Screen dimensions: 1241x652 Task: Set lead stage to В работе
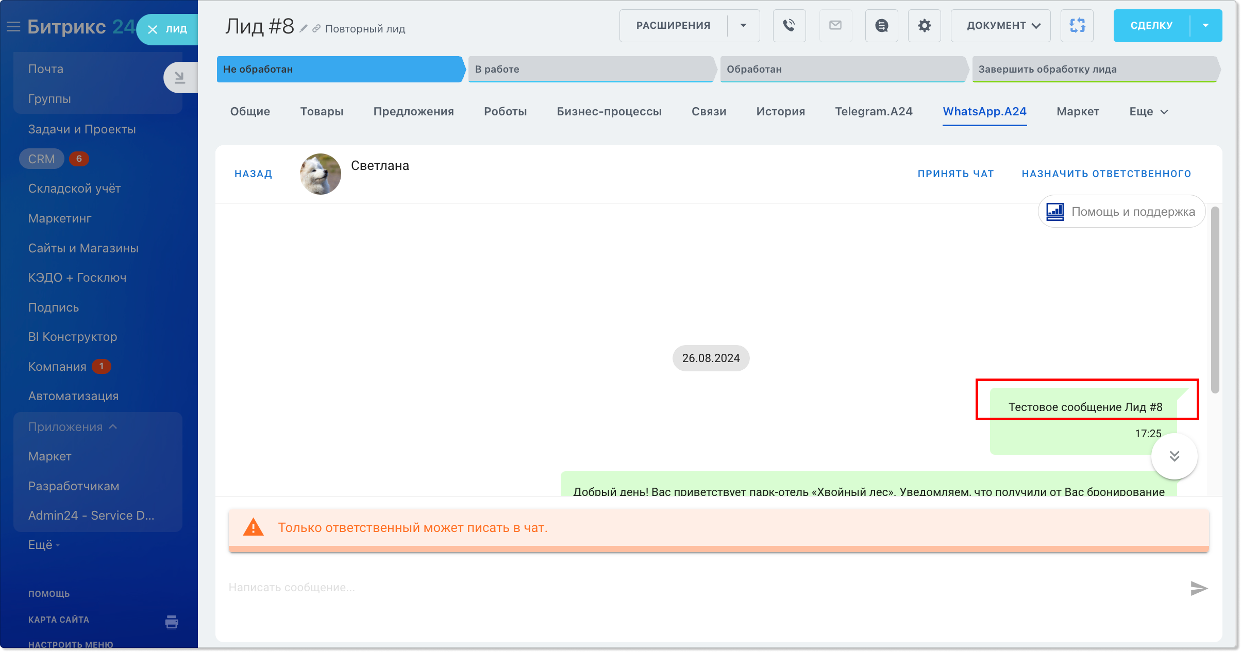coord(591,70)
